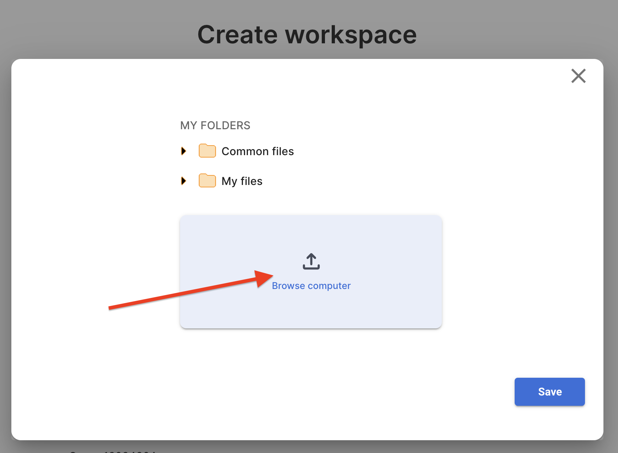Expand the Common files folder arrow
Image resolution: width=618 pixels, height=453 pixels.
click(x=184, y=151)
